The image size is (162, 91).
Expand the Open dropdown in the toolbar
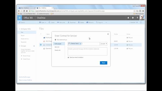tap(43, 22)
